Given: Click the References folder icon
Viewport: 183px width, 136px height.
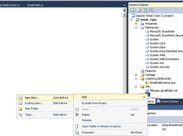Looking at the screenshot, I should click(x=142, y=28).
